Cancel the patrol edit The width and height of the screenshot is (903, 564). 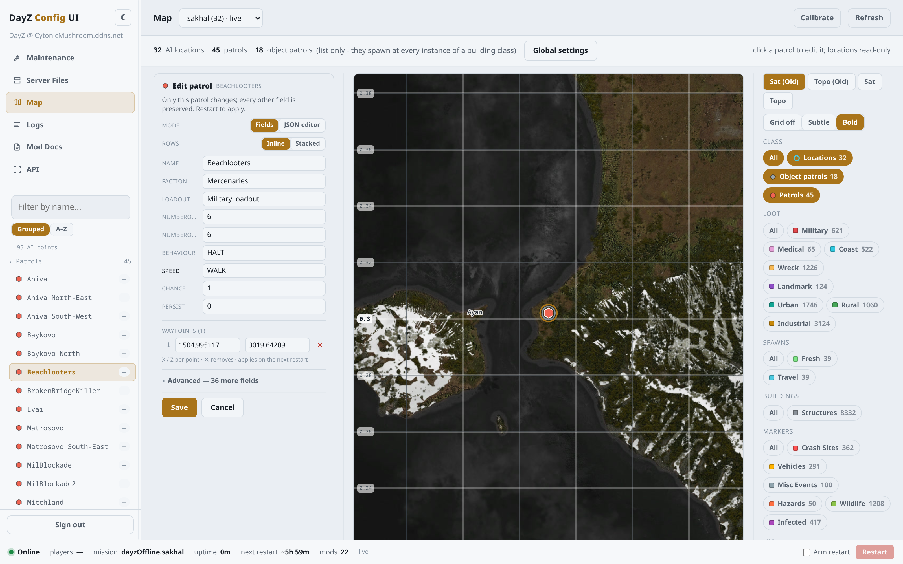(222, 407)
